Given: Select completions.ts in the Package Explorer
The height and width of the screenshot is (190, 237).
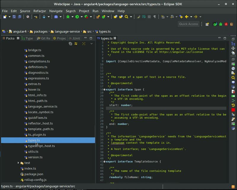Looking at the screenshot, I should pyautogui.click(x=39, y=62).
